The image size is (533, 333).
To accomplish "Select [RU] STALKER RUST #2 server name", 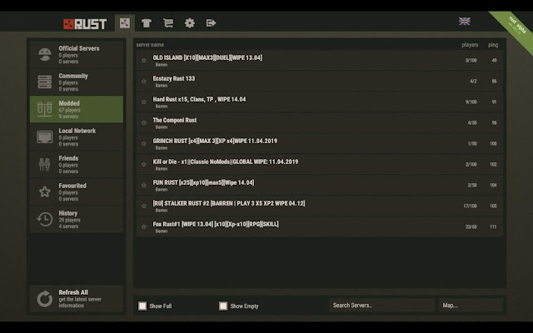I will pos(229,203).
